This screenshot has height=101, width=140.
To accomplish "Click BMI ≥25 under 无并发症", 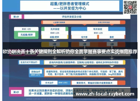I will (55, 33).
